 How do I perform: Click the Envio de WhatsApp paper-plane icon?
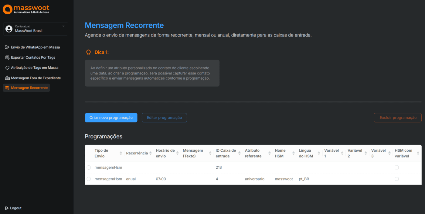click(x=7, y=47)
